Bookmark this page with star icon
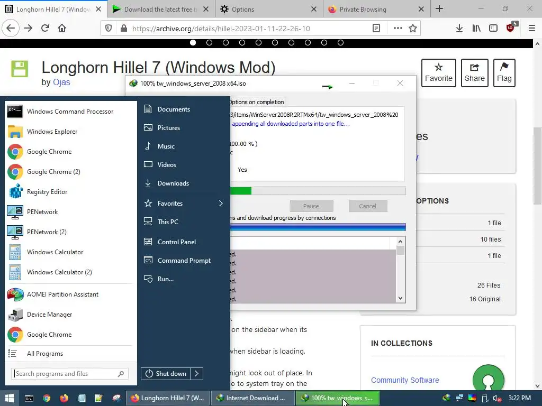The image size is (542, 406). [x=413, y=29]
